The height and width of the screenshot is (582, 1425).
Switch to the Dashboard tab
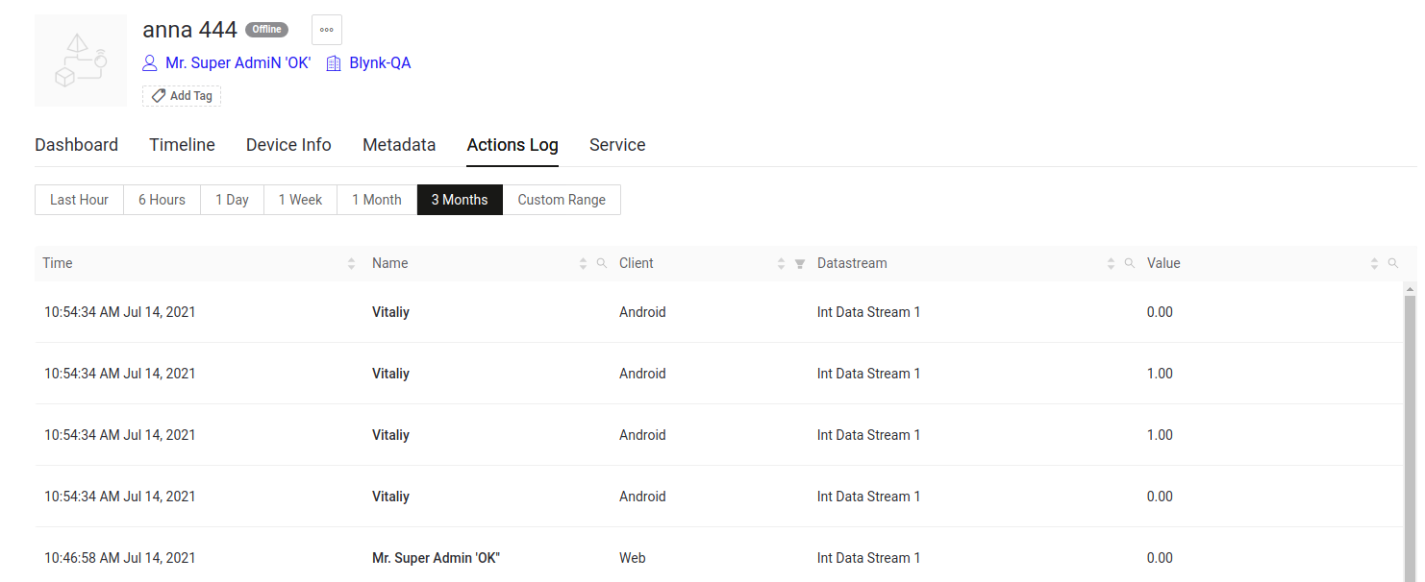(x=76, y=145)
